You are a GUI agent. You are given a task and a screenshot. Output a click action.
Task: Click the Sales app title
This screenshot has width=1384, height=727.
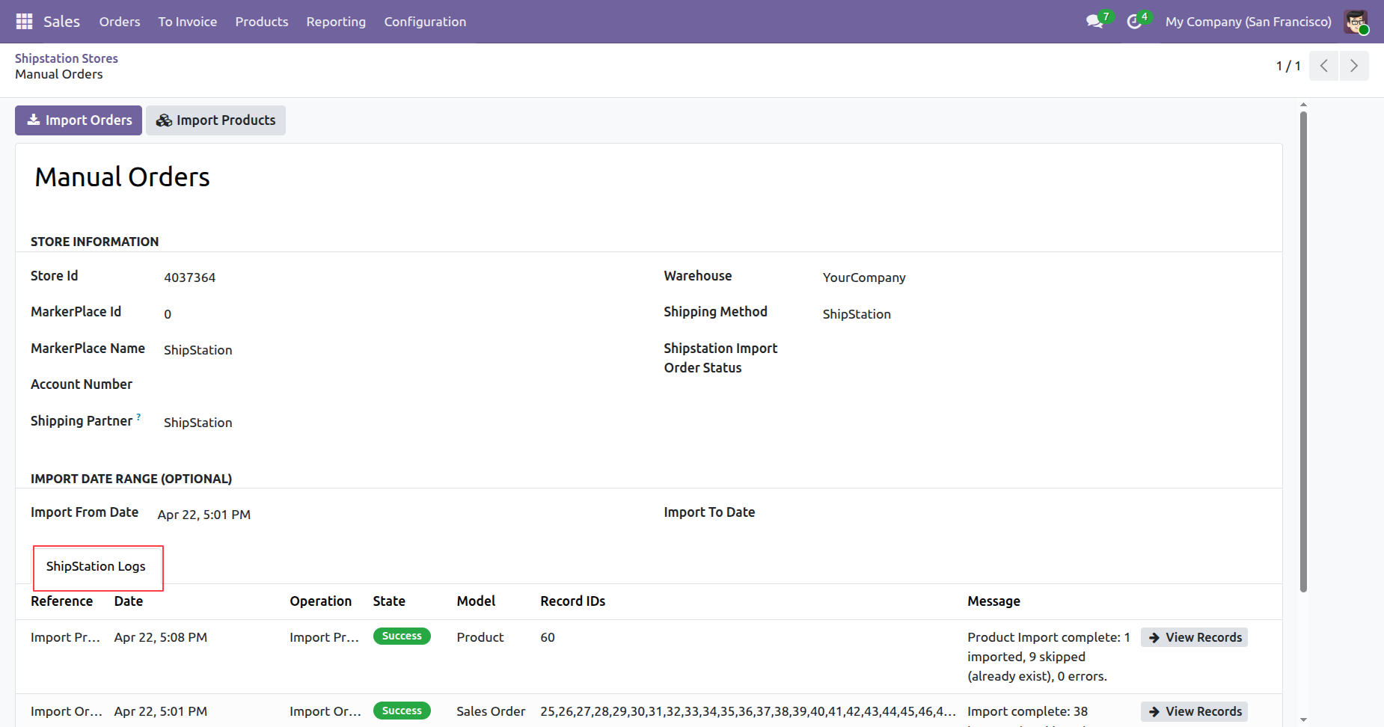(61, 22)
